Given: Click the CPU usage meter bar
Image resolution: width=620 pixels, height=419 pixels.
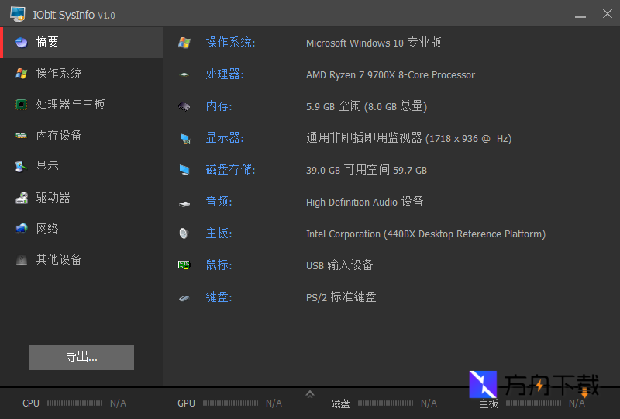Looking at the screenshot, I should point(74,403).
